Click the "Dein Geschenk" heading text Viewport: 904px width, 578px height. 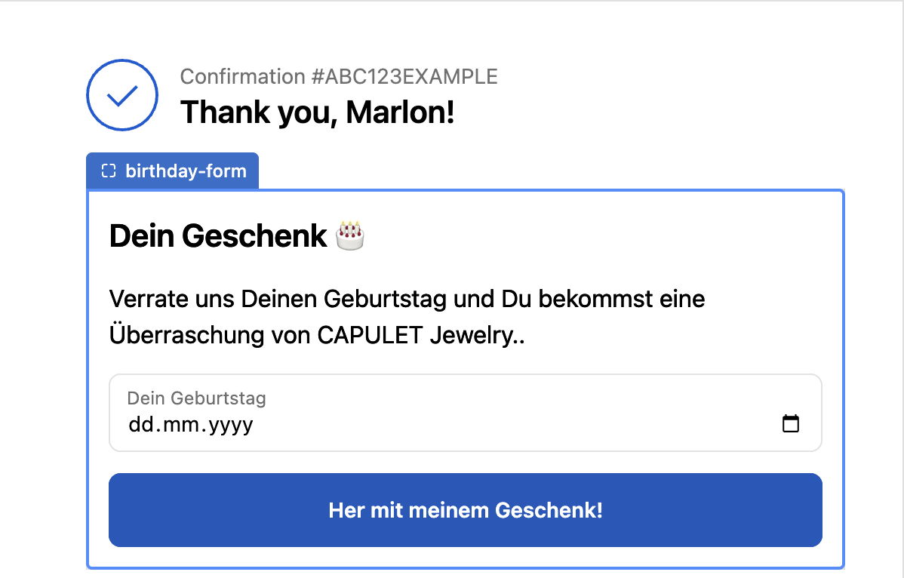218,236
